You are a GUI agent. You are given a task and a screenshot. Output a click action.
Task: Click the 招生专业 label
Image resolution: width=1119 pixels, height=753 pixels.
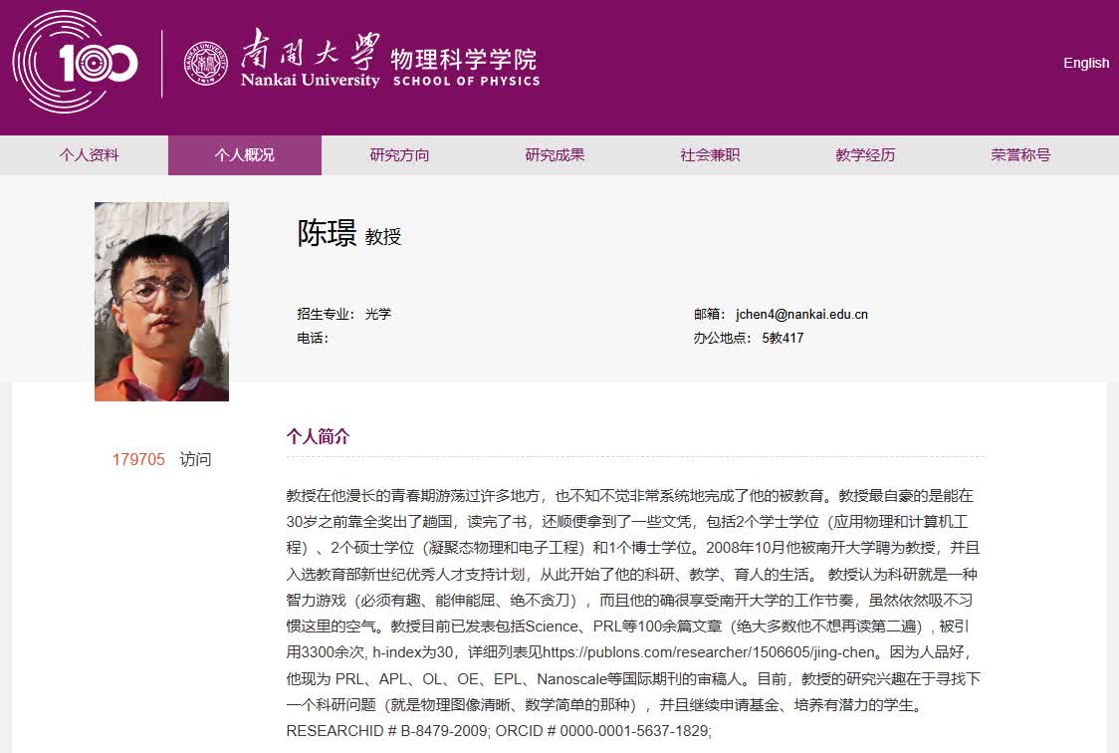pos(327,314)
